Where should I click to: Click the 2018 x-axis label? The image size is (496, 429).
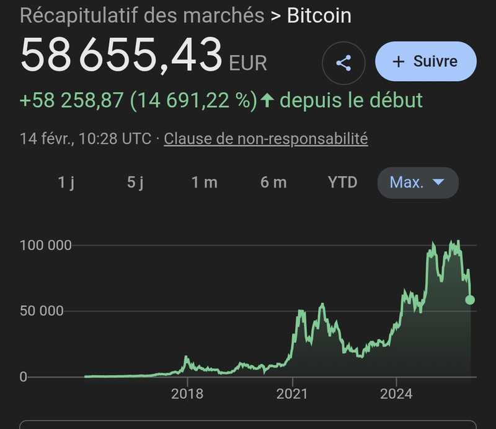187,394
